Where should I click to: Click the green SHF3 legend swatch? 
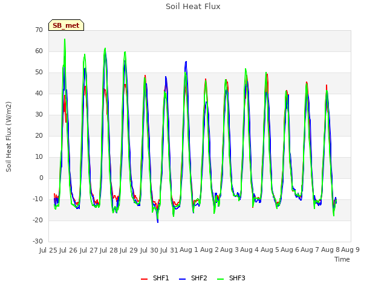[x=220, y=279]
